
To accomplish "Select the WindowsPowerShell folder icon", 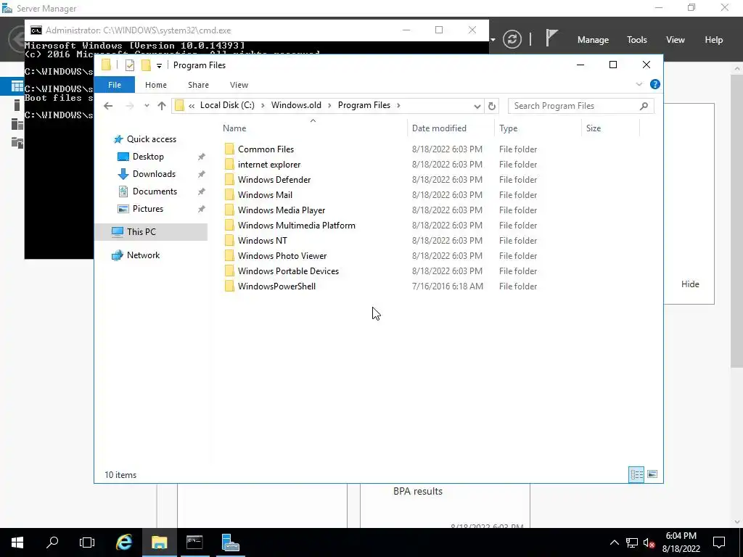I will [229, 286].
